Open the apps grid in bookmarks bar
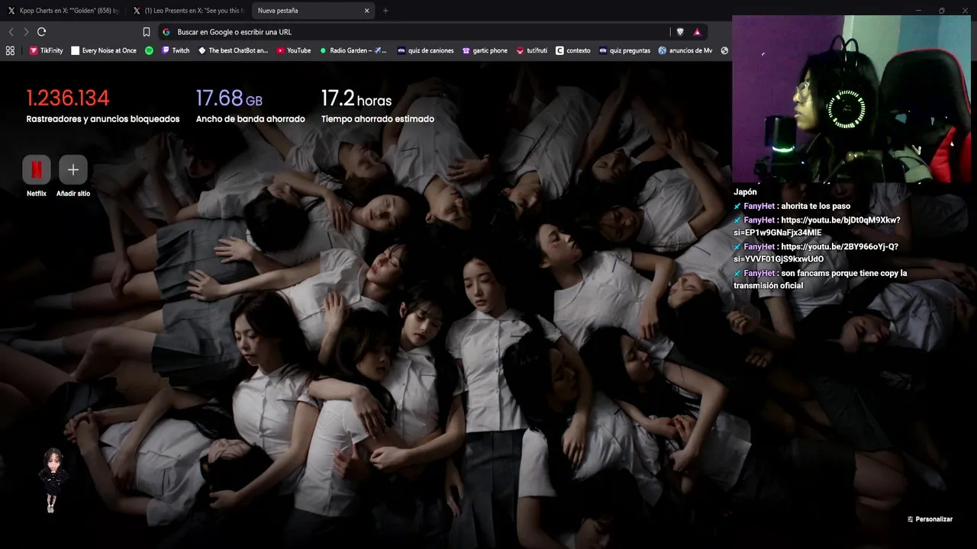The height and width of the screenshot is (549, 977). click(10, 50)
